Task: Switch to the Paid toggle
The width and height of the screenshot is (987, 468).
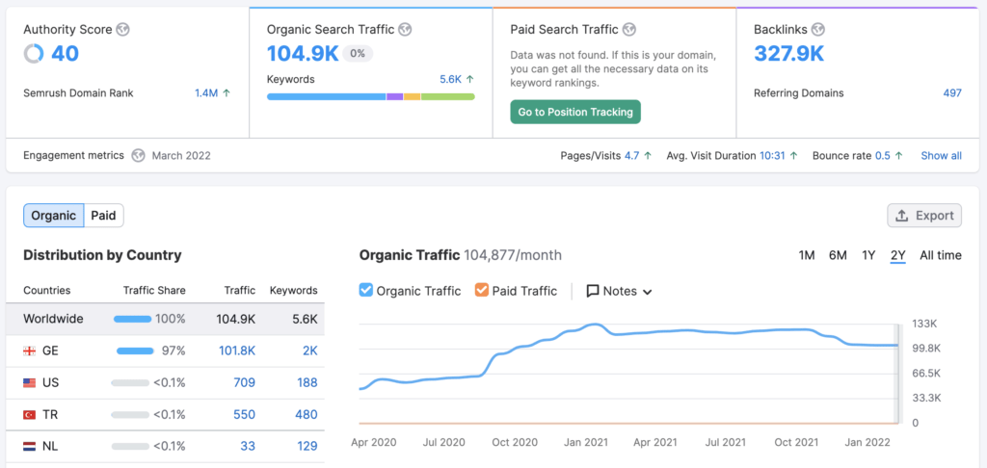Action: click(x=103, y=216)
